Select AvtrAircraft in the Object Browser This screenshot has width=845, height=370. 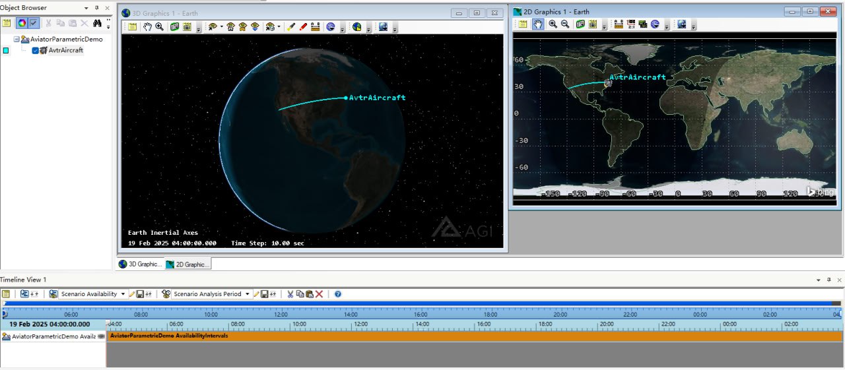click(x=66, y=51)
